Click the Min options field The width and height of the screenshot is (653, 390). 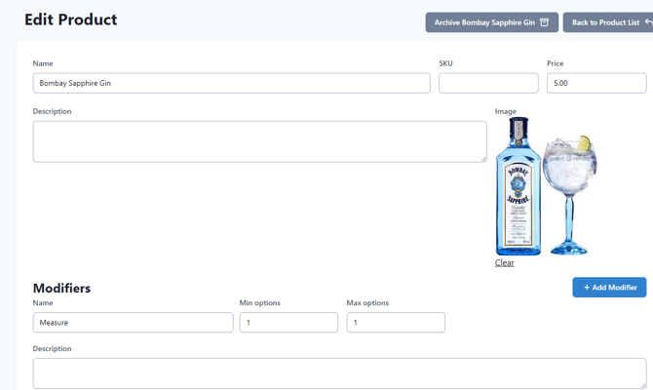tap(288, 323)
